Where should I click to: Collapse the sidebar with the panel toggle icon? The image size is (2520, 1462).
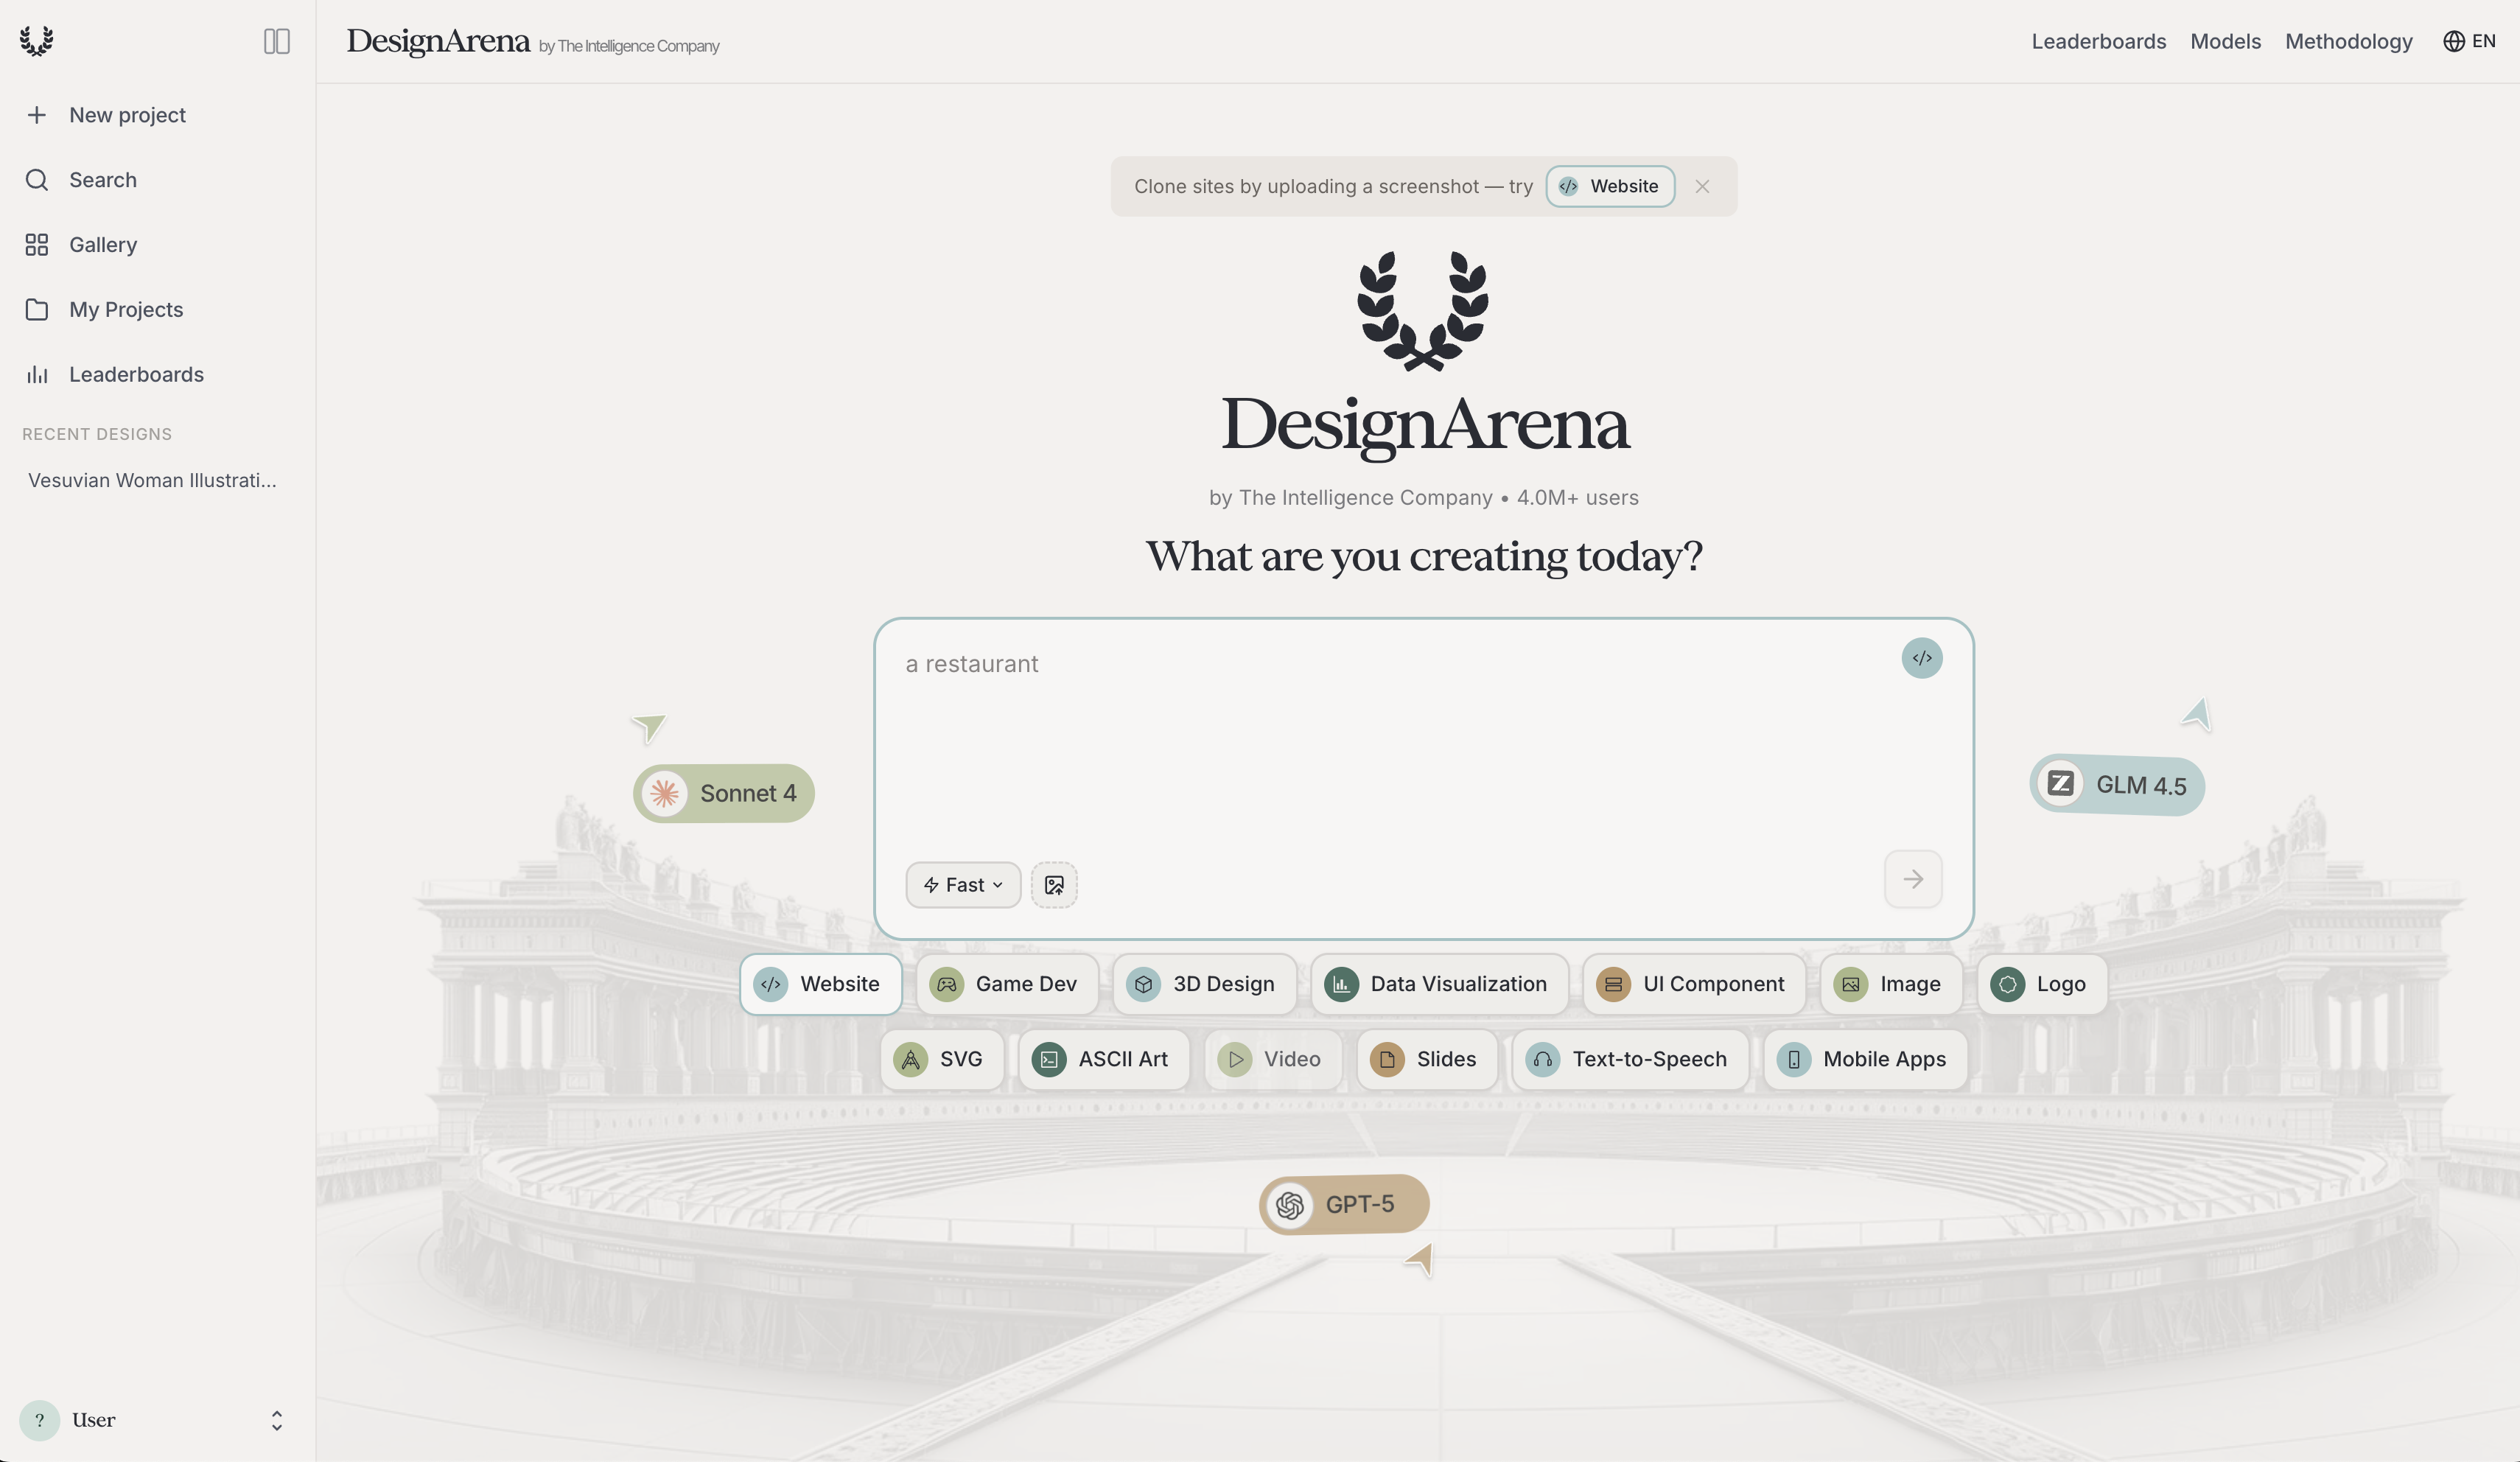[x=277, y=41]
